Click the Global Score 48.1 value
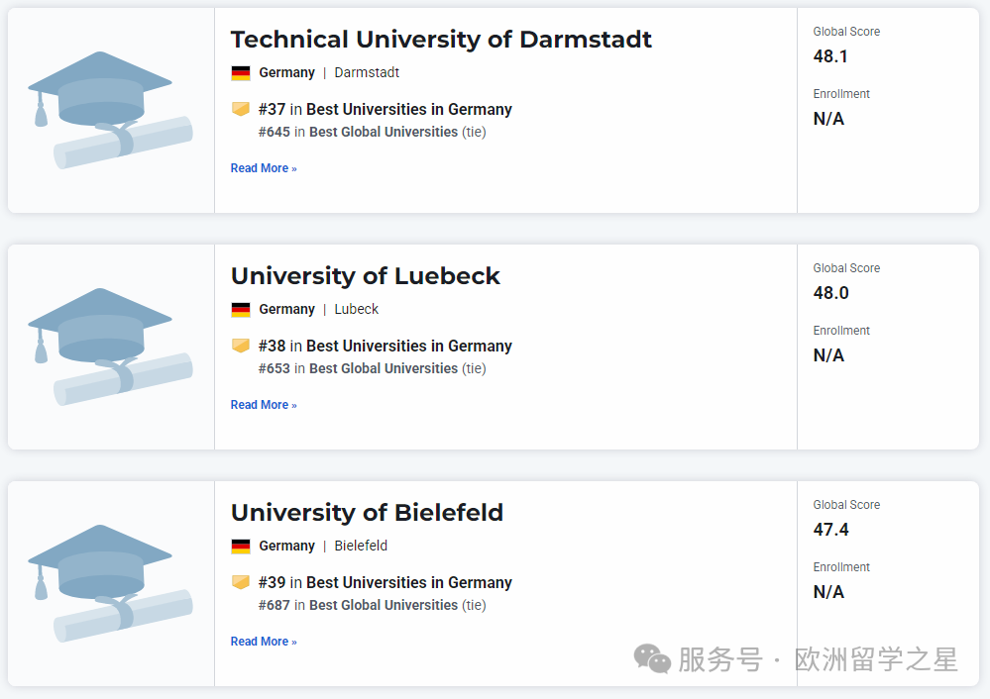 (x=830, y=56)
